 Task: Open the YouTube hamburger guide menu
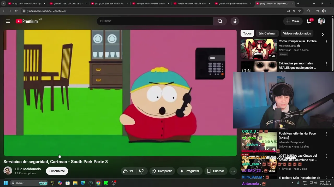[8, 21]
